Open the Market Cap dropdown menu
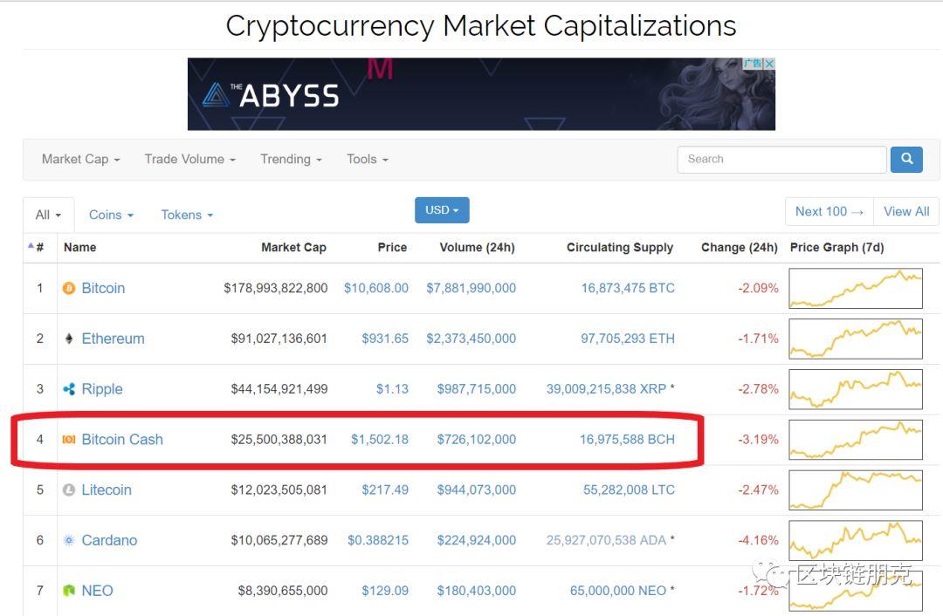 (80, 160)
